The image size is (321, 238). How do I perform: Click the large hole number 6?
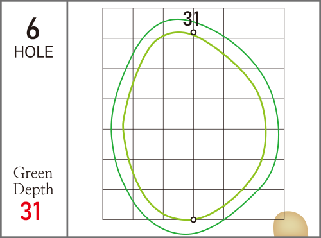pyautogui.click(x=33, y=29)
